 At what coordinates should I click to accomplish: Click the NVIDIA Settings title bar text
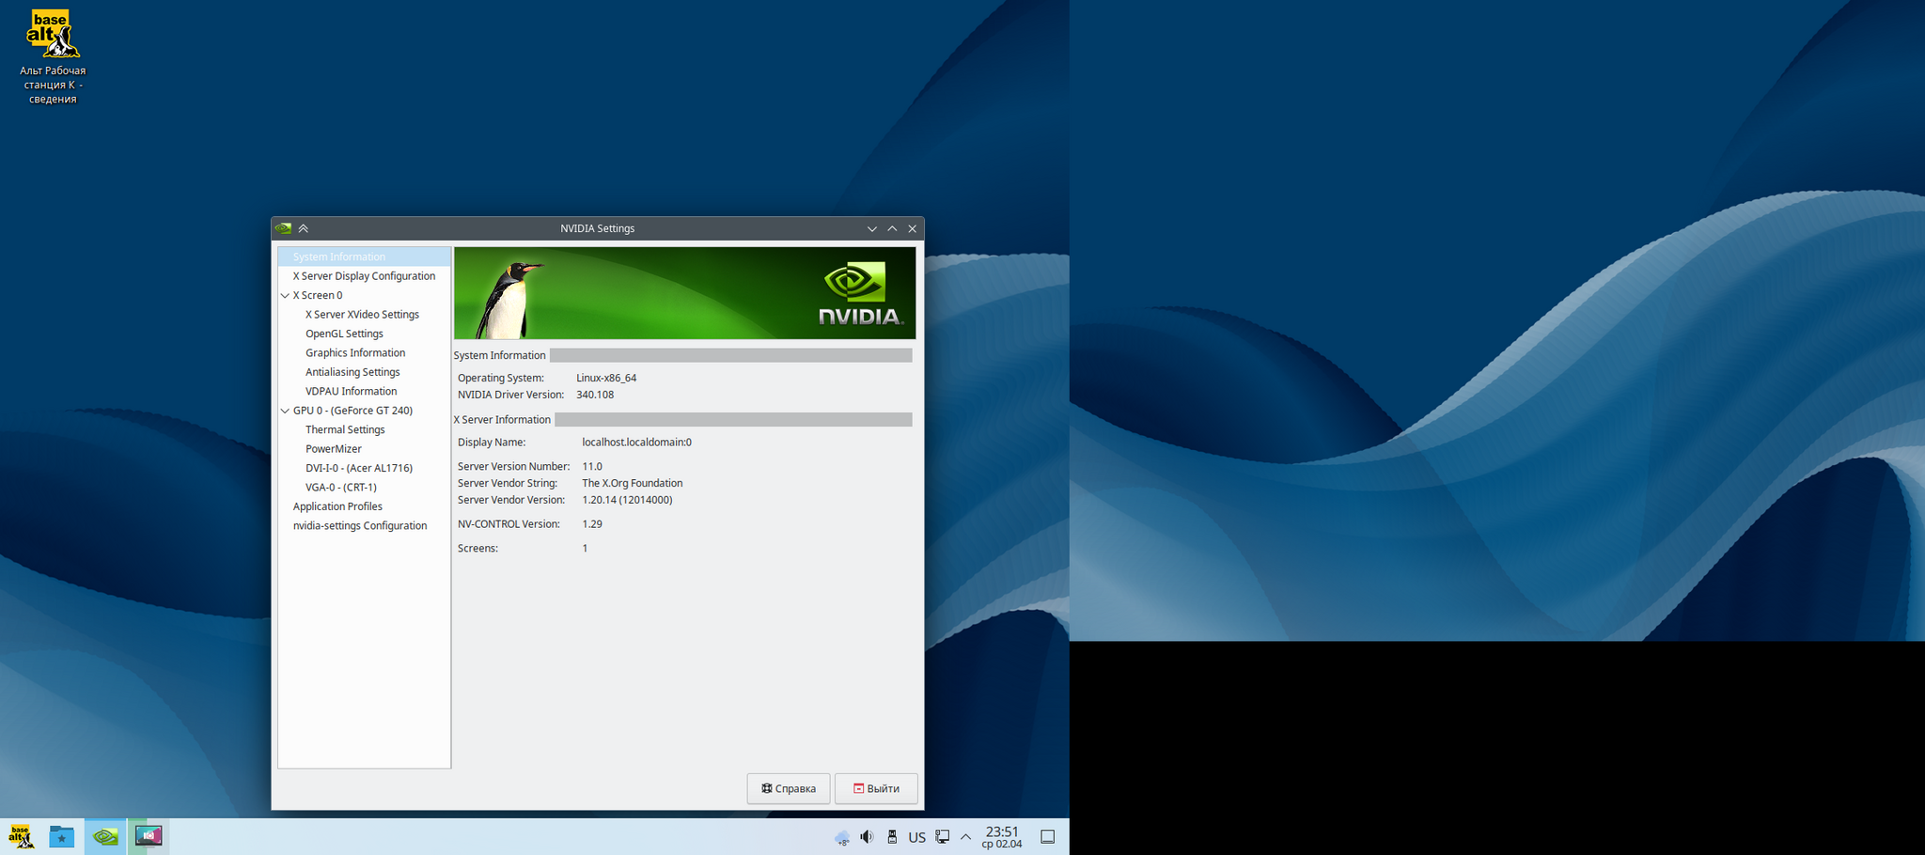coord(597,228)
